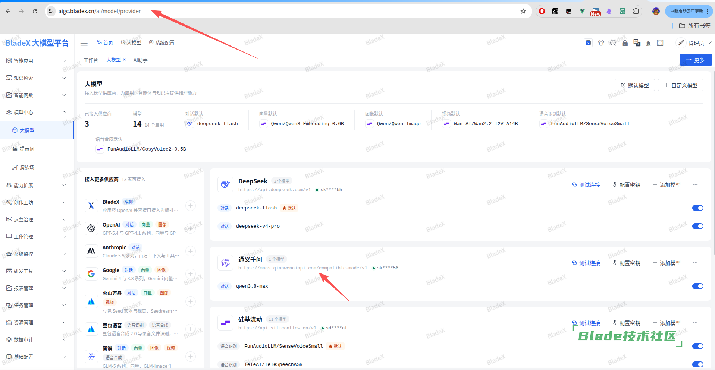Open more options for 通义千问 provider
Viewport: 715px width, 370px height.
coord(695,263)
